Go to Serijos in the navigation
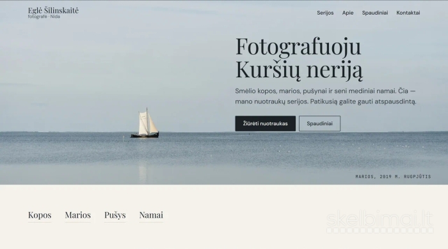448x249 pixels. pyautogui.click(x=325, y=13)
